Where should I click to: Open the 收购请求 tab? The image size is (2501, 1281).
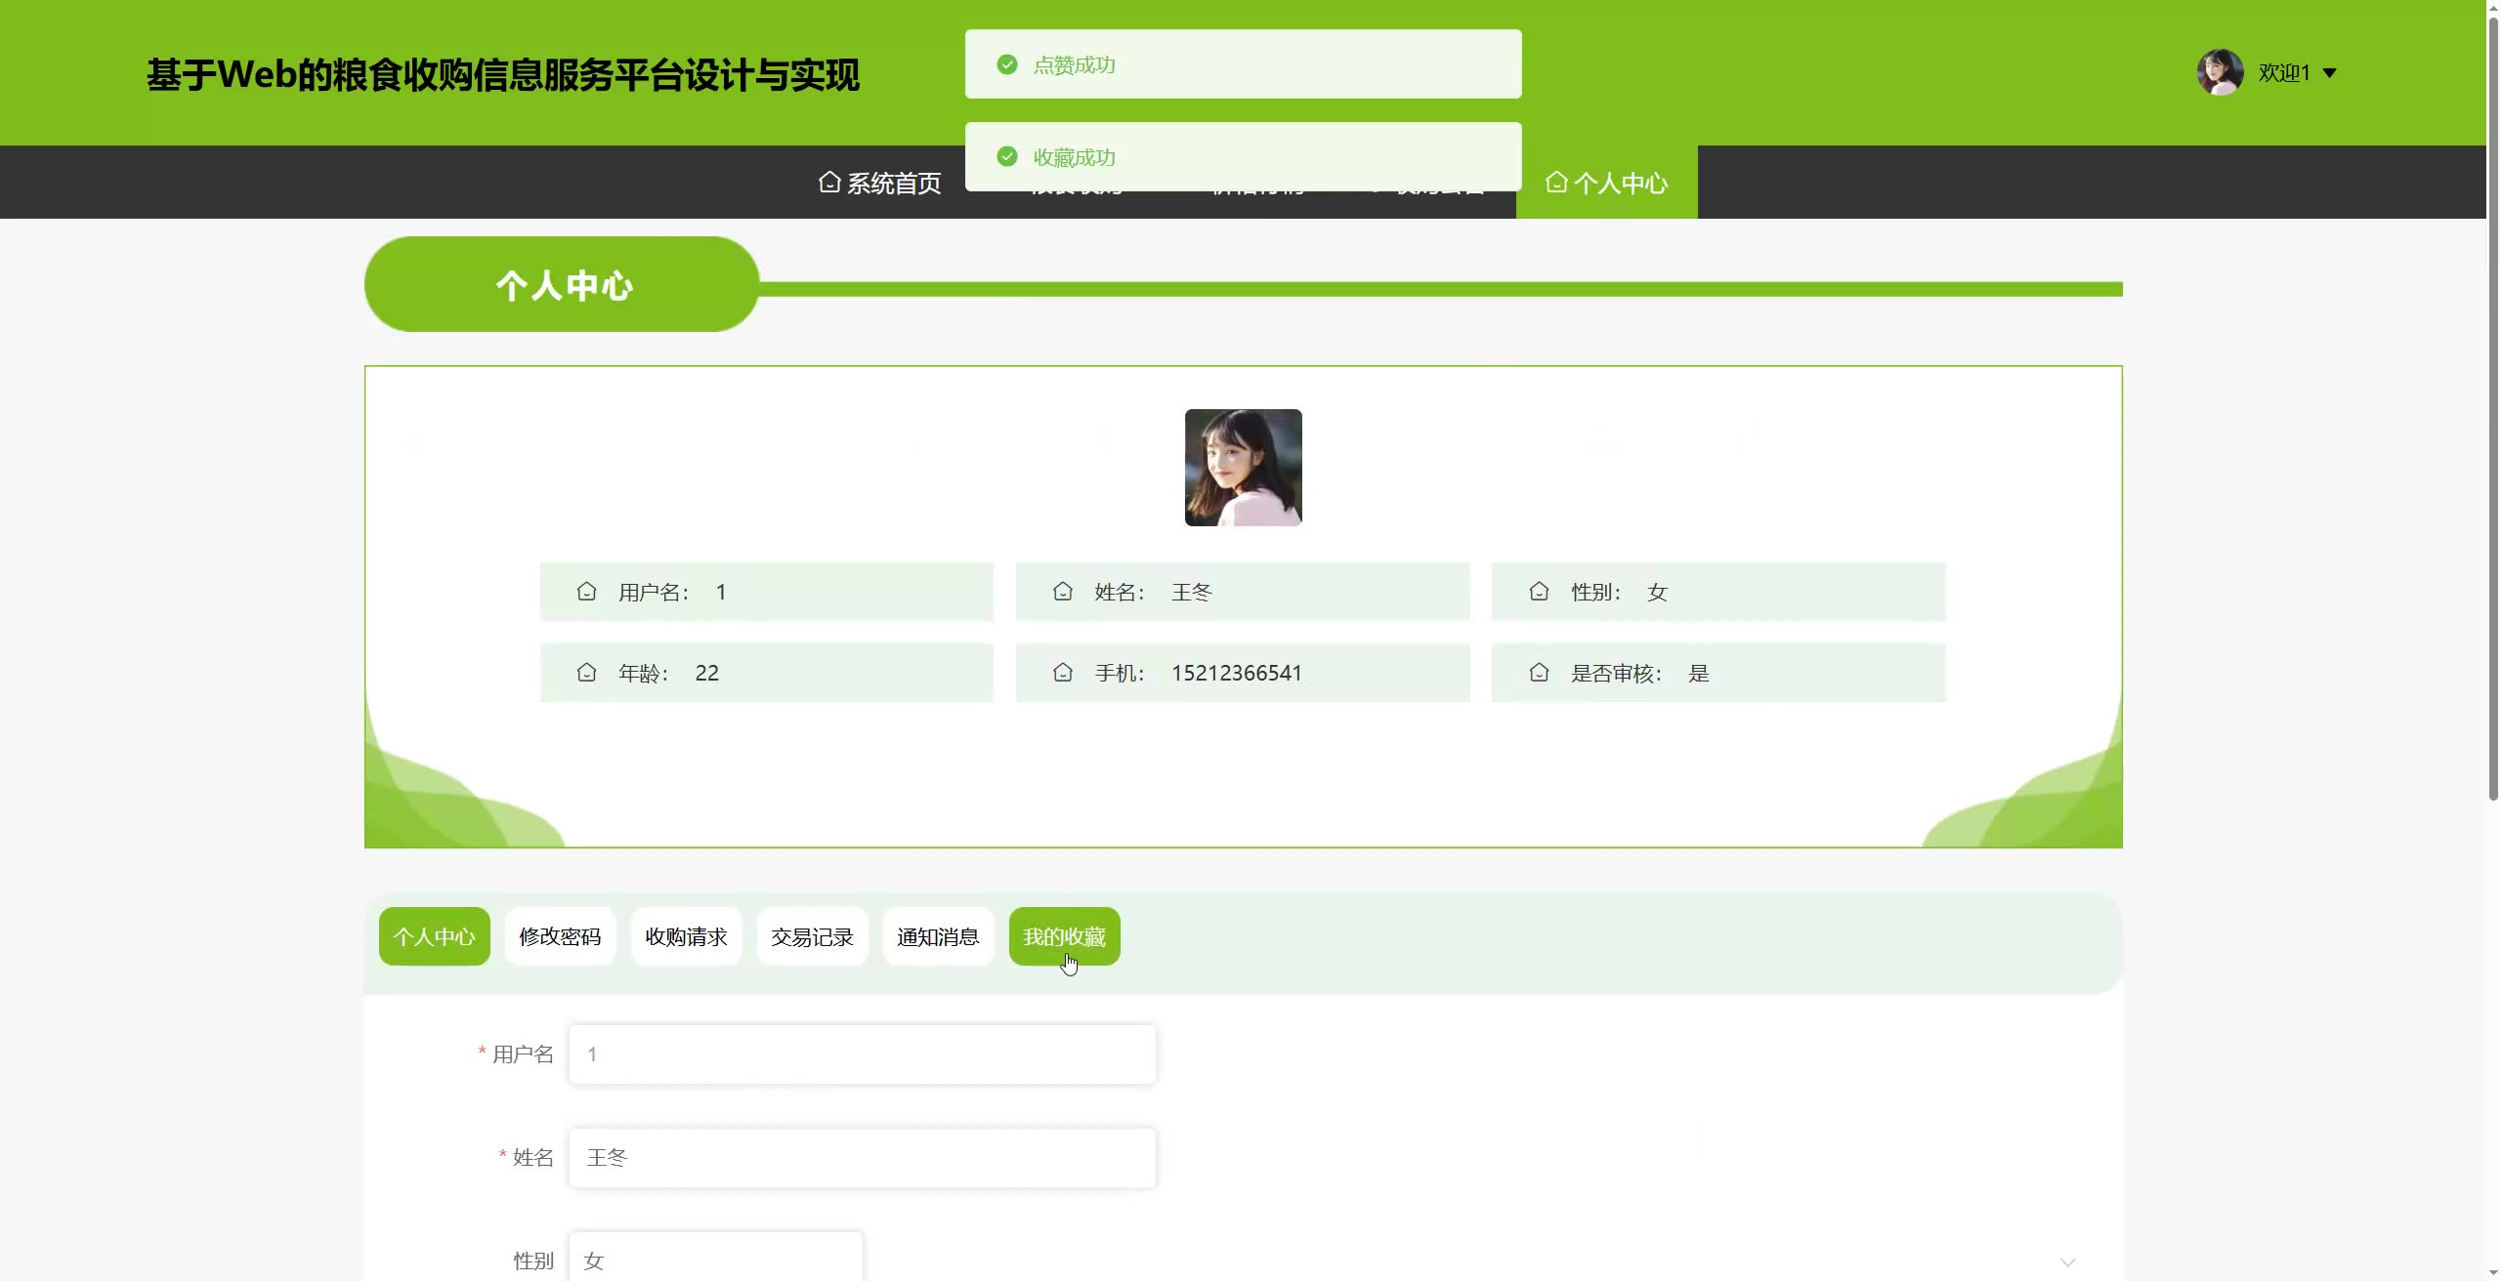pyautogui.click(x=686, y=936)
